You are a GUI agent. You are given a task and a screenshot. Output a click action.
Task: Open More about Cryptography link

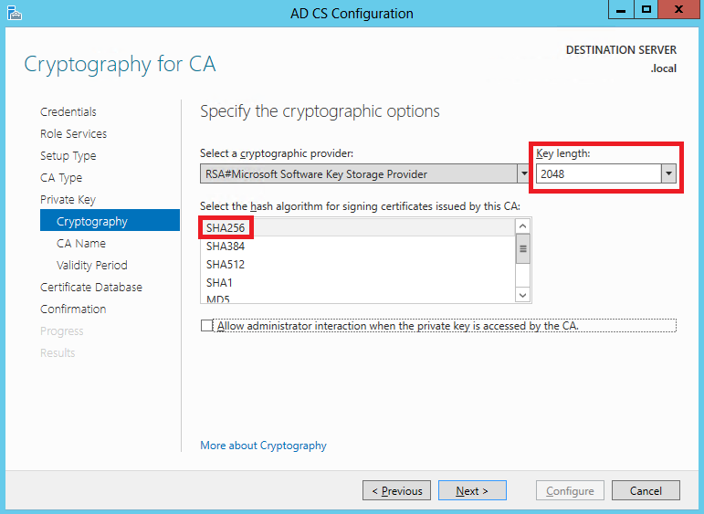click(x=263, y=446)
